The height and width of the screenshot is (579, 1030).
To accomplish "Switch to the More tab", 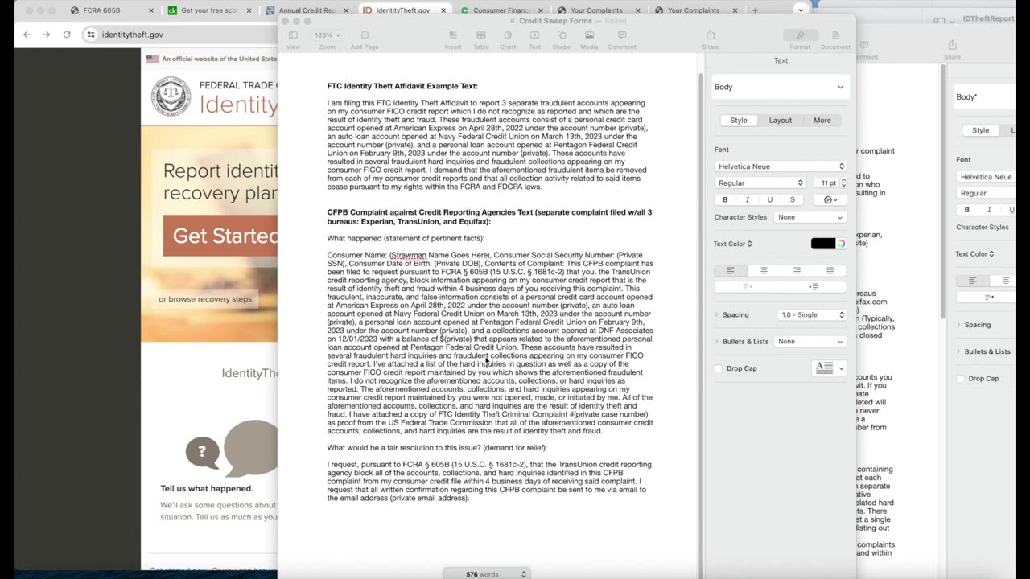I will pyautogui.click(x=822, y=120).
